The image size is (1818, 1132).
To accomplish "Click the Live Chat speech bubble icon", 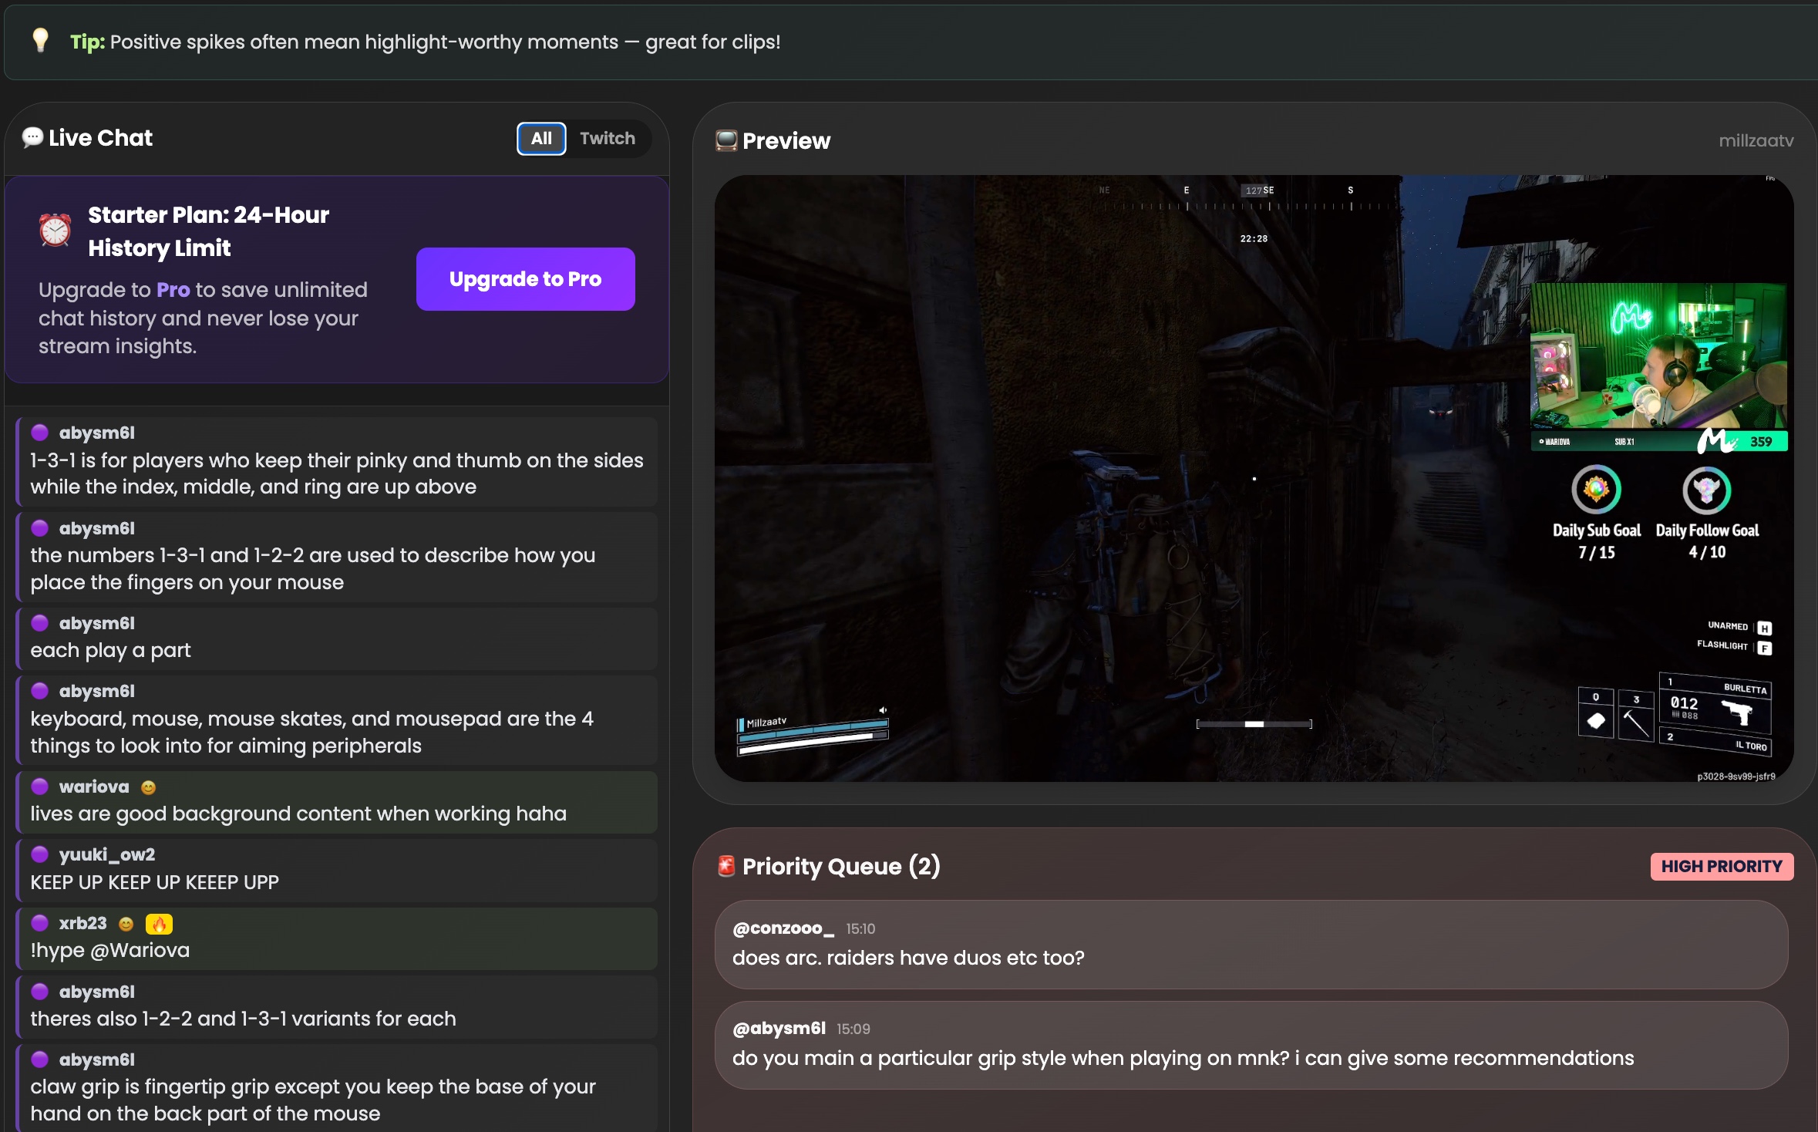I will 32,138.
